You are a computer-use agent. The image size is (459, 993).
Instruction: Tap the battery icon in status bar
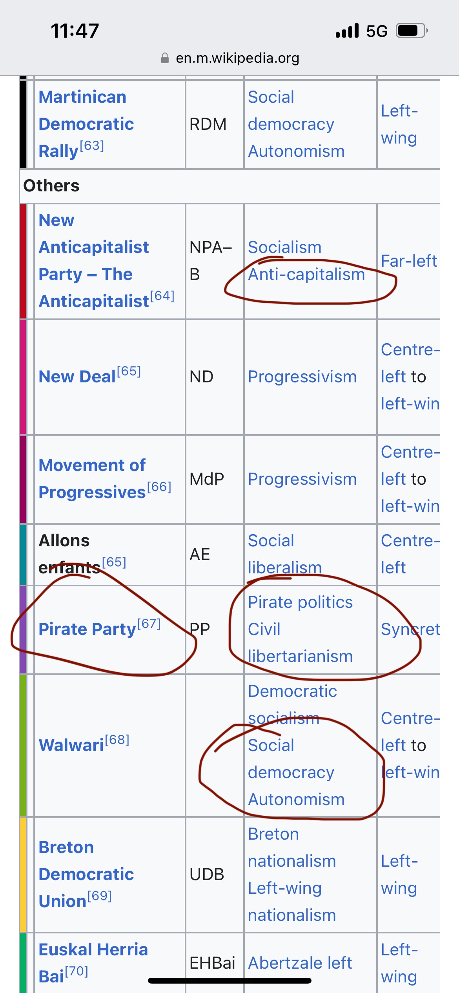412,31
